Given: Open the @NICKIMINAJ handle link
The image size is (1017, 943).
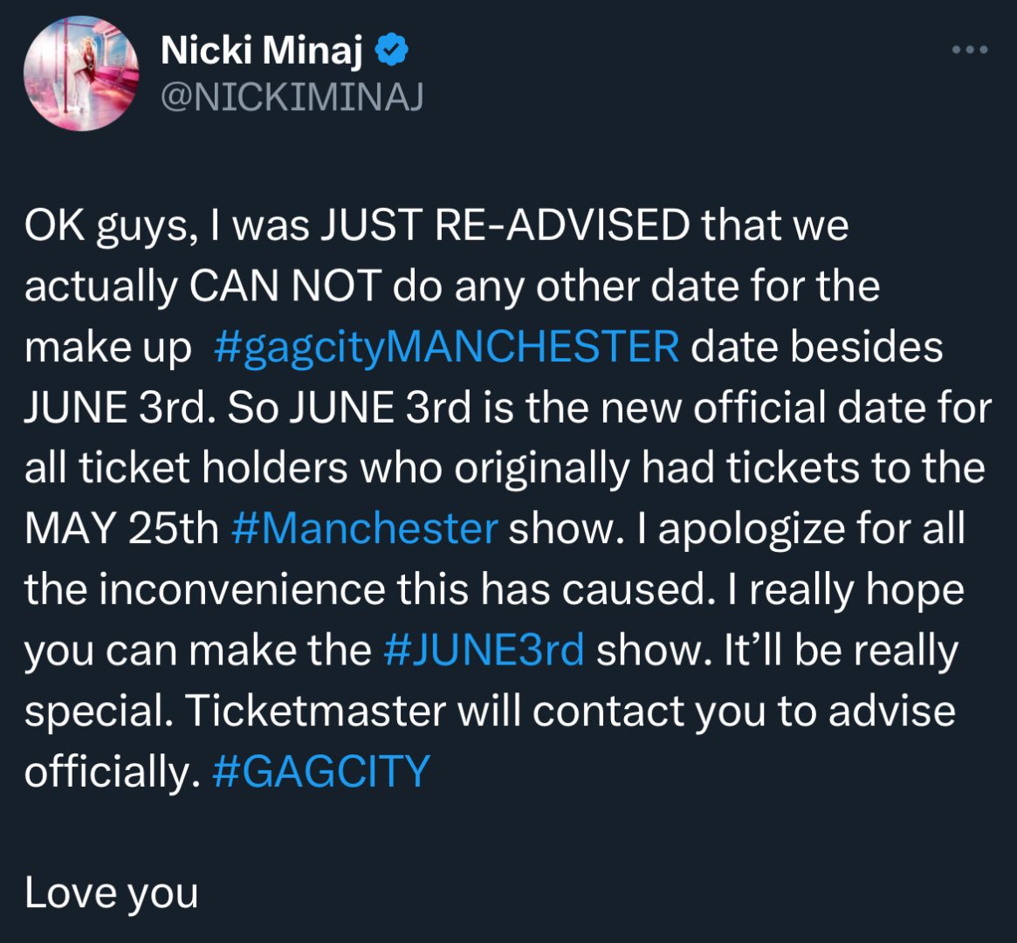Looking at the screenshot, I should 292,97.
